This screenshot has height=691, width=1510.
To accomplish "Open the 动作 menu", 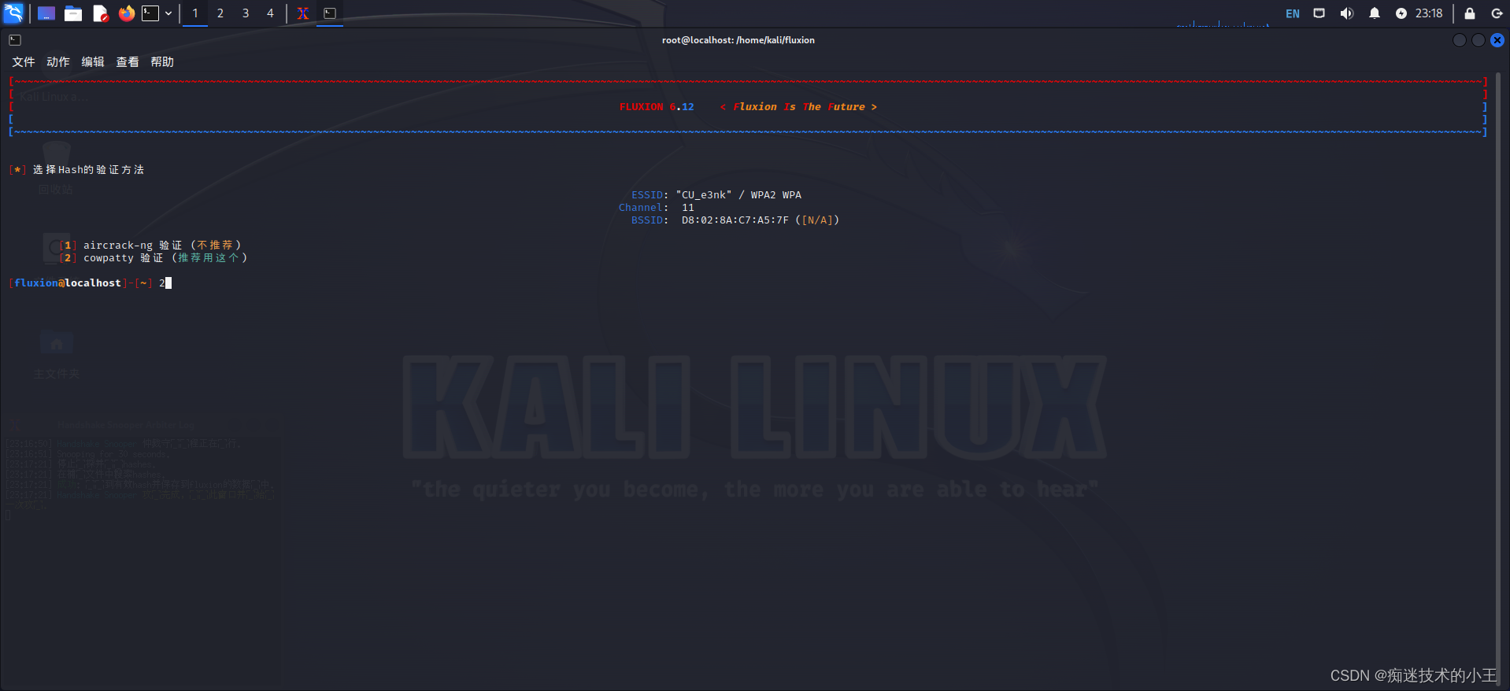I will click(58, 62).
